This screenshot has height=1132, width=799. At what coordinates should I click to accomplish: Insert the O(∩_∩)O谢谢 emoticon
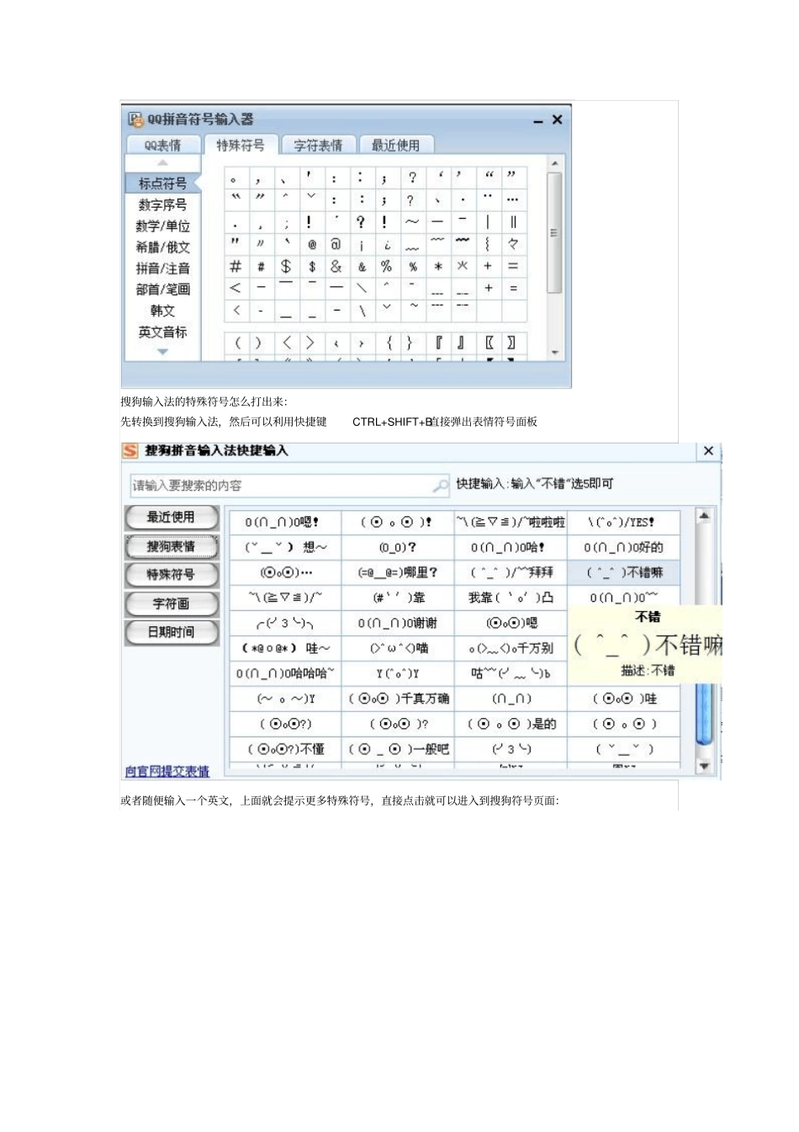click(398, 623)
